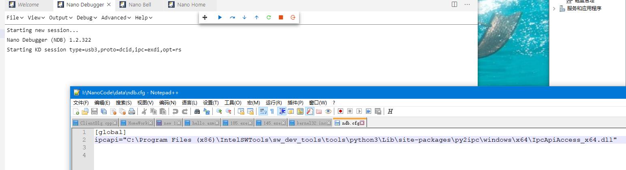Toggle synchronized horizontal scrolling icon

250,111
